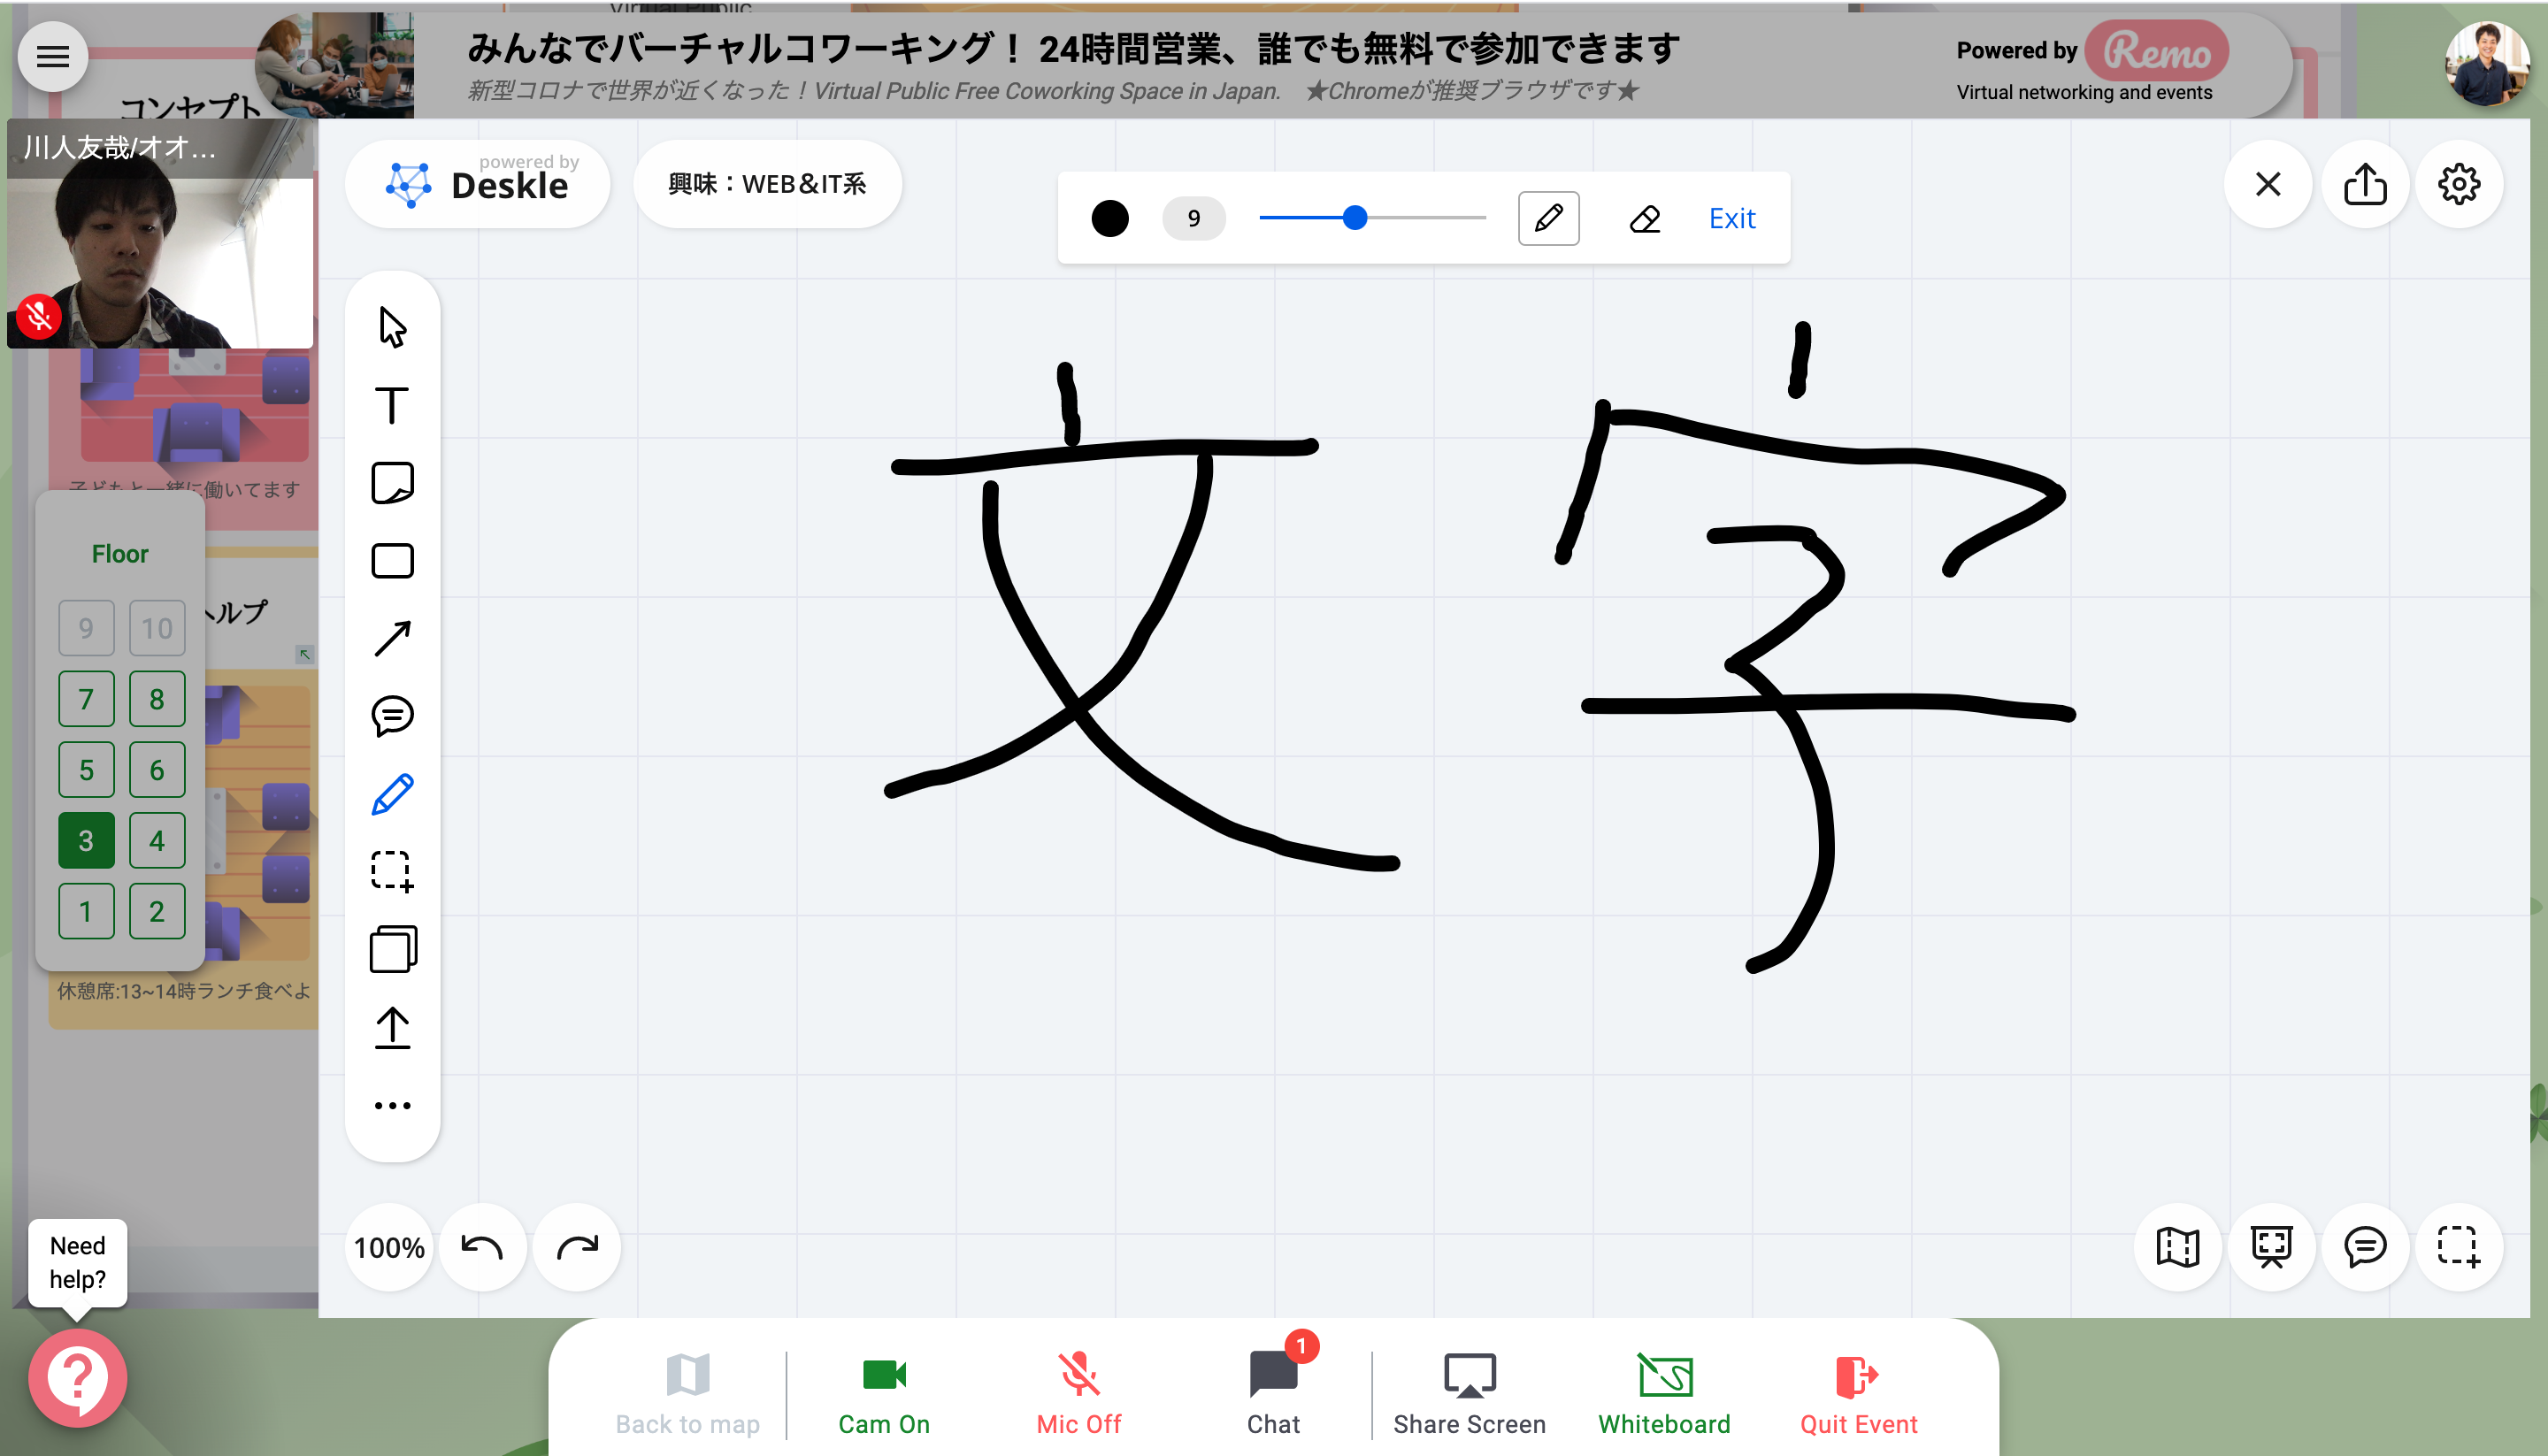The width and height of the screenshot is (2548, 1456).
Task: Select the sticky note tool
Action: point(392,483)
